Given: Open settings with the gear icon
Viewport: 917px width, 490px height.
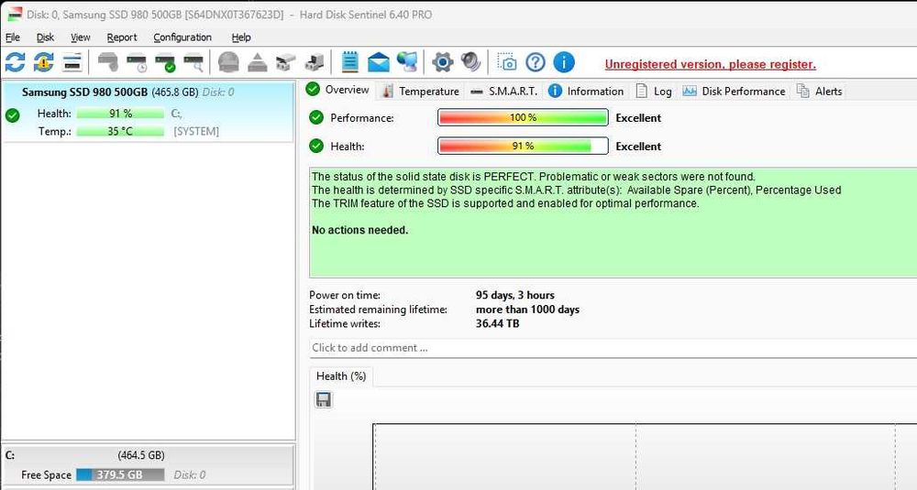Looking at the screenshot, I should [x=442, y=62].
